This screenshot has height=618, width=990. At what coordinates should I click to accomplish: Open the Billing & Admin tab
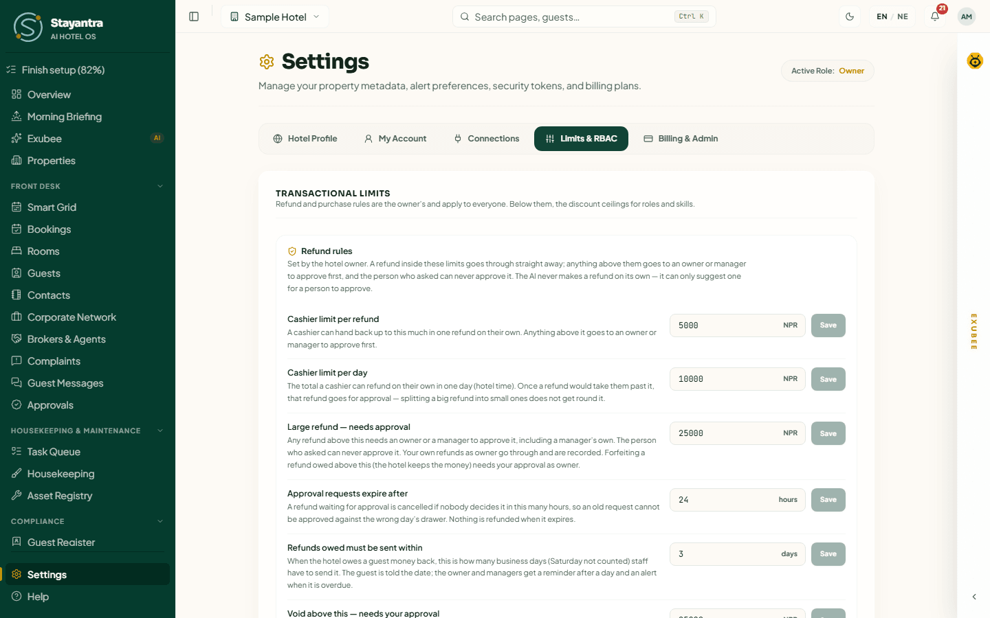681,139
